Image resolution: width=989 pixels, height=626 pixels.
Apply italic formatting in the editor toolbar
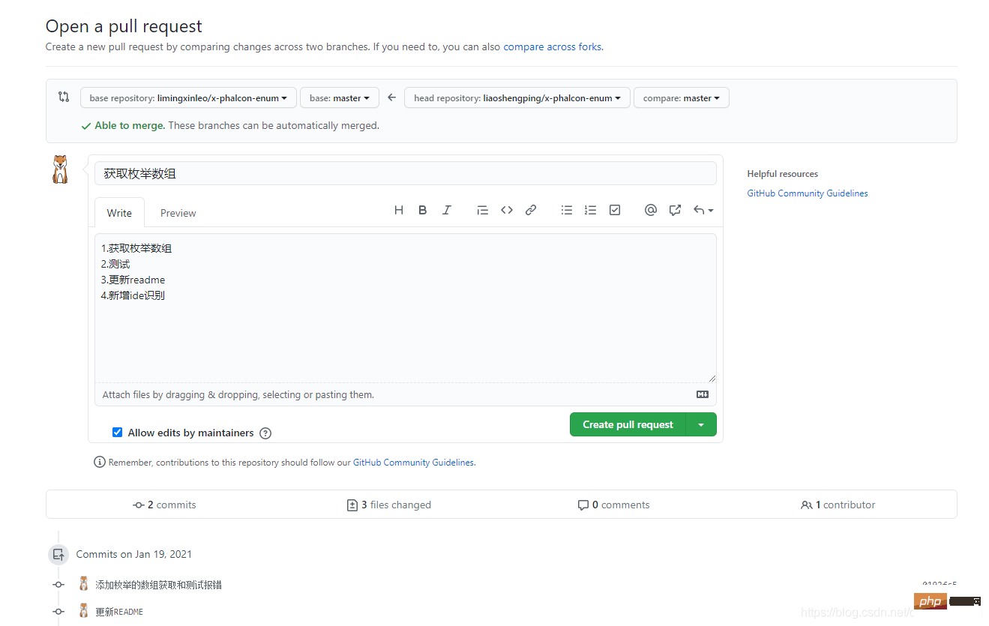[447, 211]
